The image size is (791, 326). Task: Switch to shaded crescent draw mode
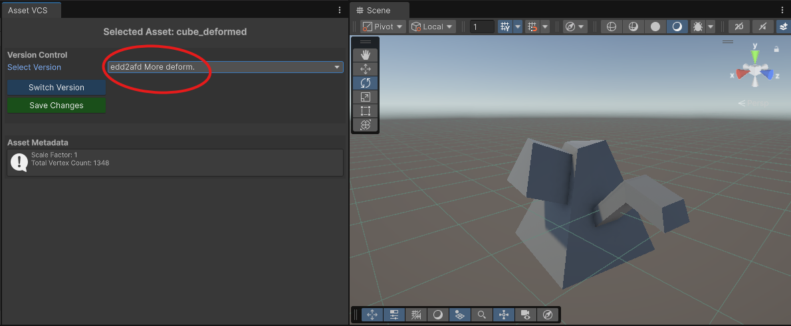coord(677,27)
